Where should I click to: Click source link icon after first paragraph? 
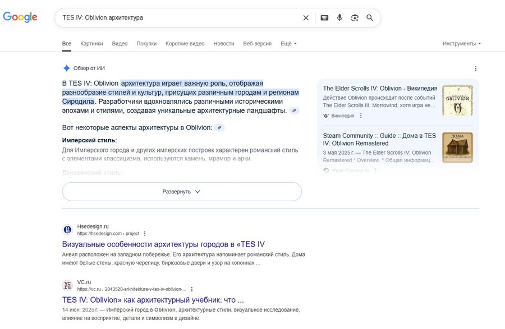[x=295, y=111]
